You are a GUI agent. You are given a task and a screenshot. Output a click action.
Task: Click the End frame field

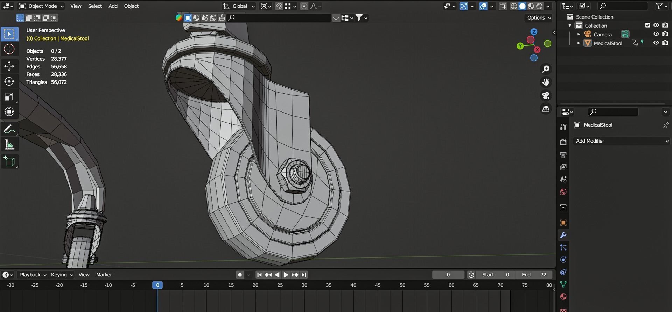(534, 275)
